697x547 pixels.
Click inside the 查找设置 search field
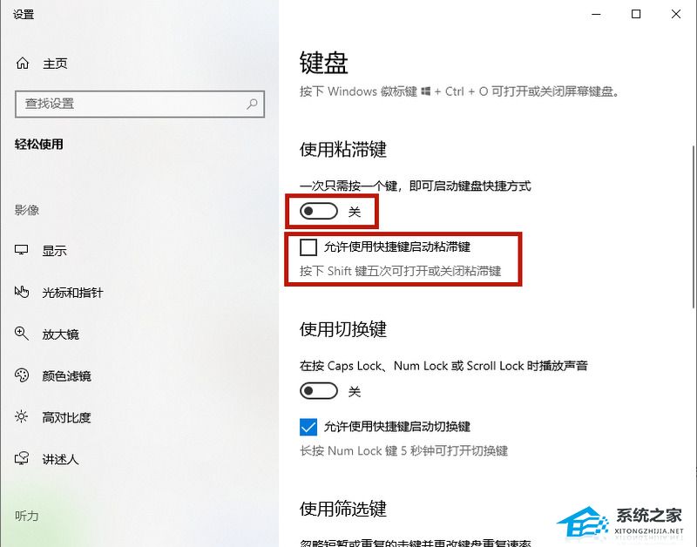[139, 104]
